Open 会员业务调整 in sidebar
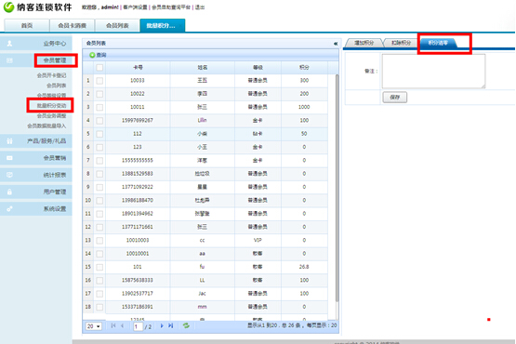The width and height of the screenshot is (516, 344). [51, 116]
